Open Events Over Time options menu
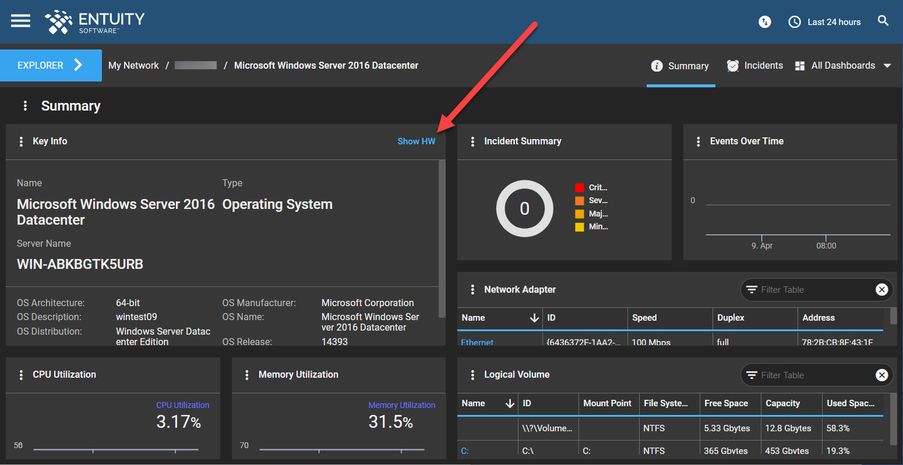The image size is (903, 465). click(699, 141)
